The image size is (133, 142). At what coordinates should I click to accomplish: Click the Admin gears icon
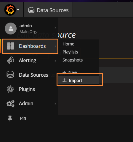click(x=10, y=104)
